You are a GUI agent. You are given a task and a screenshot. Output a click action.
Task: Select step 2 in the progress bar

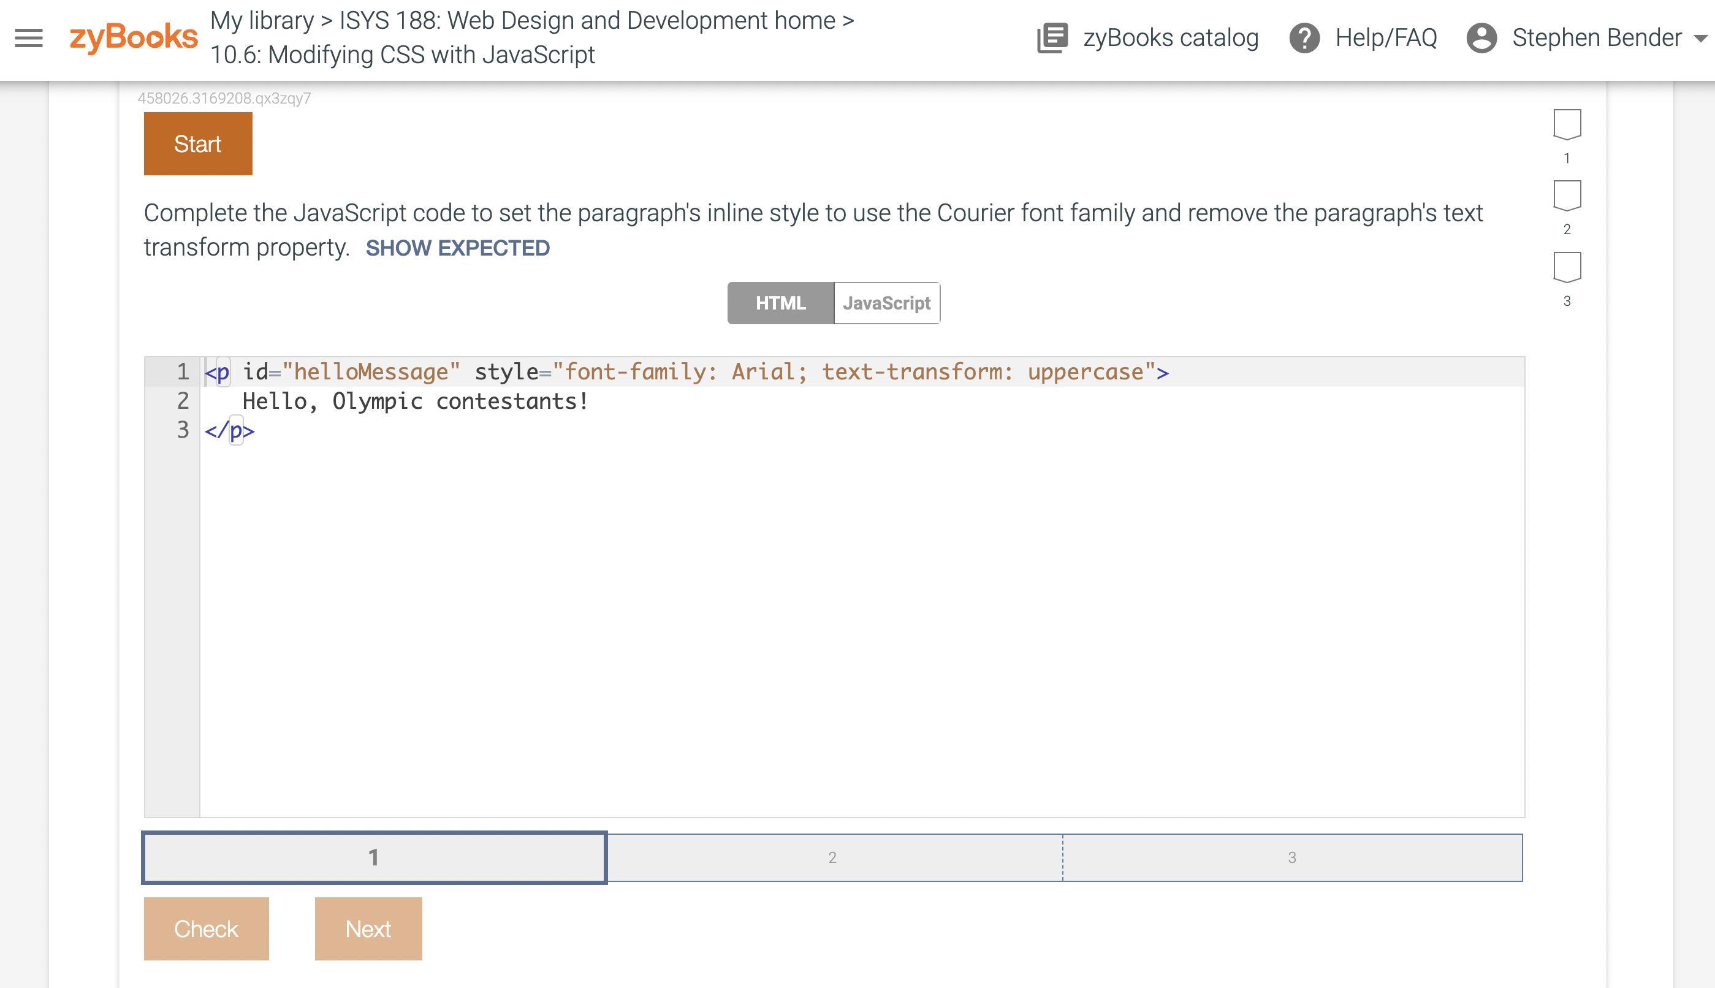(x=833, y=857)
